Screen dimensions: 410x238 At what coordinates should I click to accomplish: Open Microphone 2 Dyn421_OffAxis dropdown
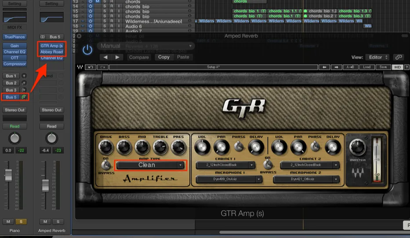[306, 179]
